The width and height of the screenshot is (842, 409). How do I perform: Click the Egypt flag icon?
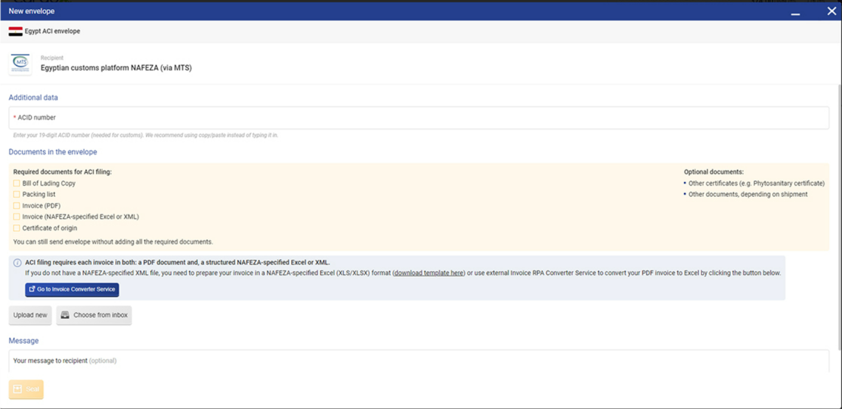coord(16,32)
